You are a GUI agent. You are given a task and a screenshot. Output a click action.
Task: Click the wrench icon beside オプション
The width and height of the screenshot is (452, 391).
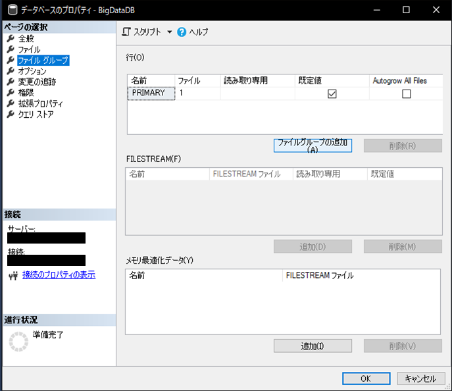[x=11, y=71]
